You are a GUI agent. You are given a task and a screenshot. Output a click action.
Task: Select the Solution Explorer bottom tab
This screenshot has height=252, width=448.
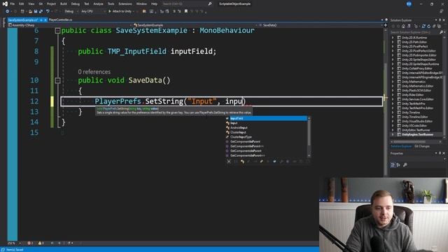click(x=401, y=146)
